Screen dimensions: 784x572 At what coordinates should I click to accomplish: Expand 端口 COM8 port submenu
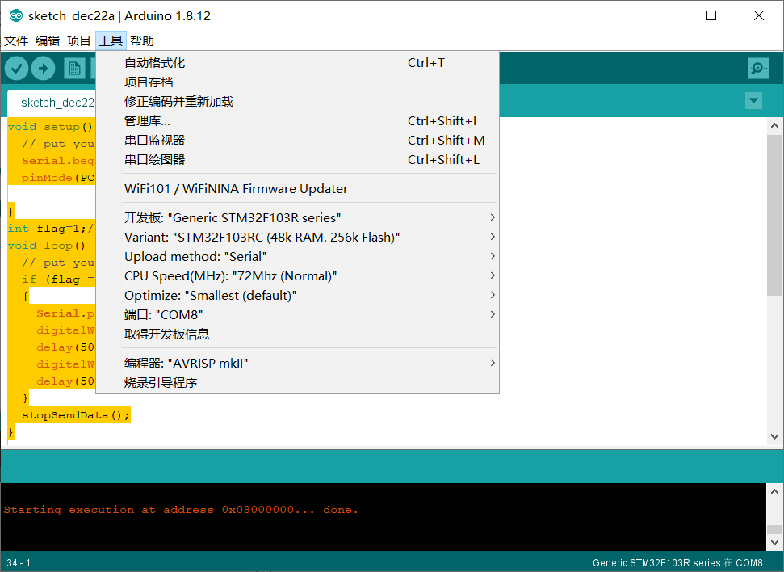(x=297, y=315)
